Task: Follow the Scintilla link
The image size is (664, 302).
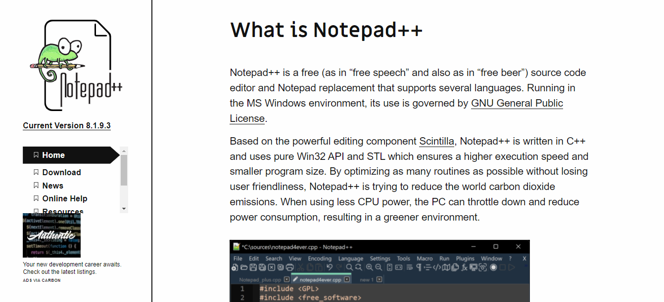Action: point(437,141)
